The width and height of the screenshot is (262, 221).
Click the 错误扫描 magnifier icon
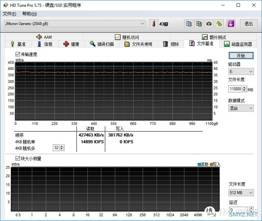coord(93,44)
